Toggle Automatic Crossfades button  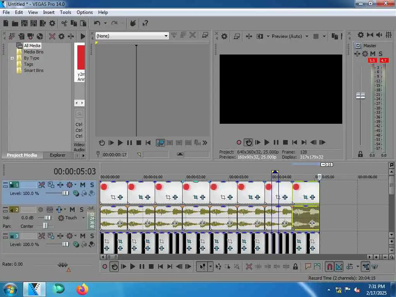pos(339,266)
